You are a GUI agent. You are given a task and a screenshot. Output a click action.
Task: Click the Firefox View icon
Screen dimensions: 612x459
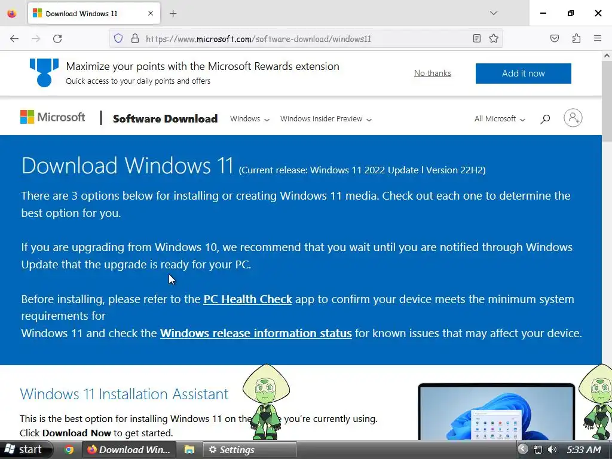click(x=12, y=13)
